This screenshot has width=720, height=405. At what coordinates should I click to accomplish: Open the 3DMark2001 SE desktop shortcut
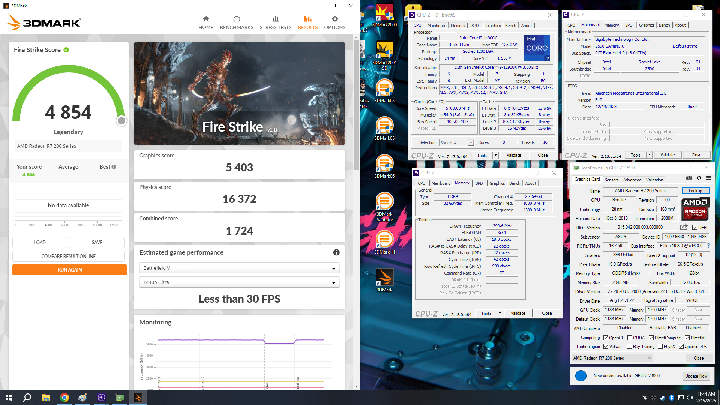384,55
